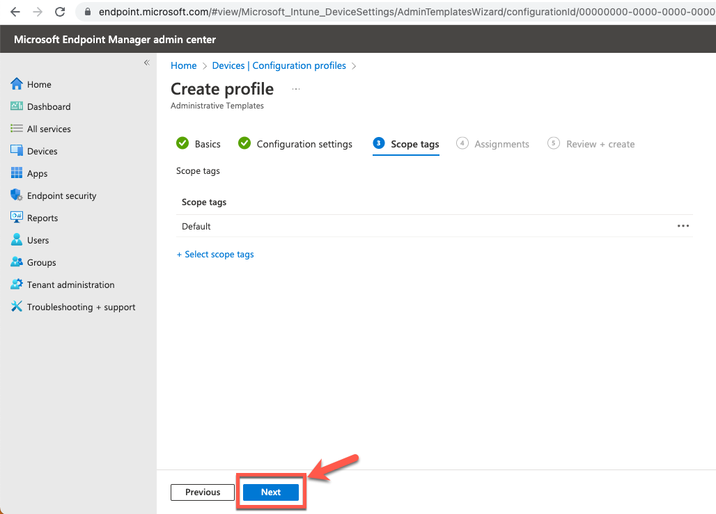Click the Reports icon in the sidebar
716x514 pixels.
[17, 217]
